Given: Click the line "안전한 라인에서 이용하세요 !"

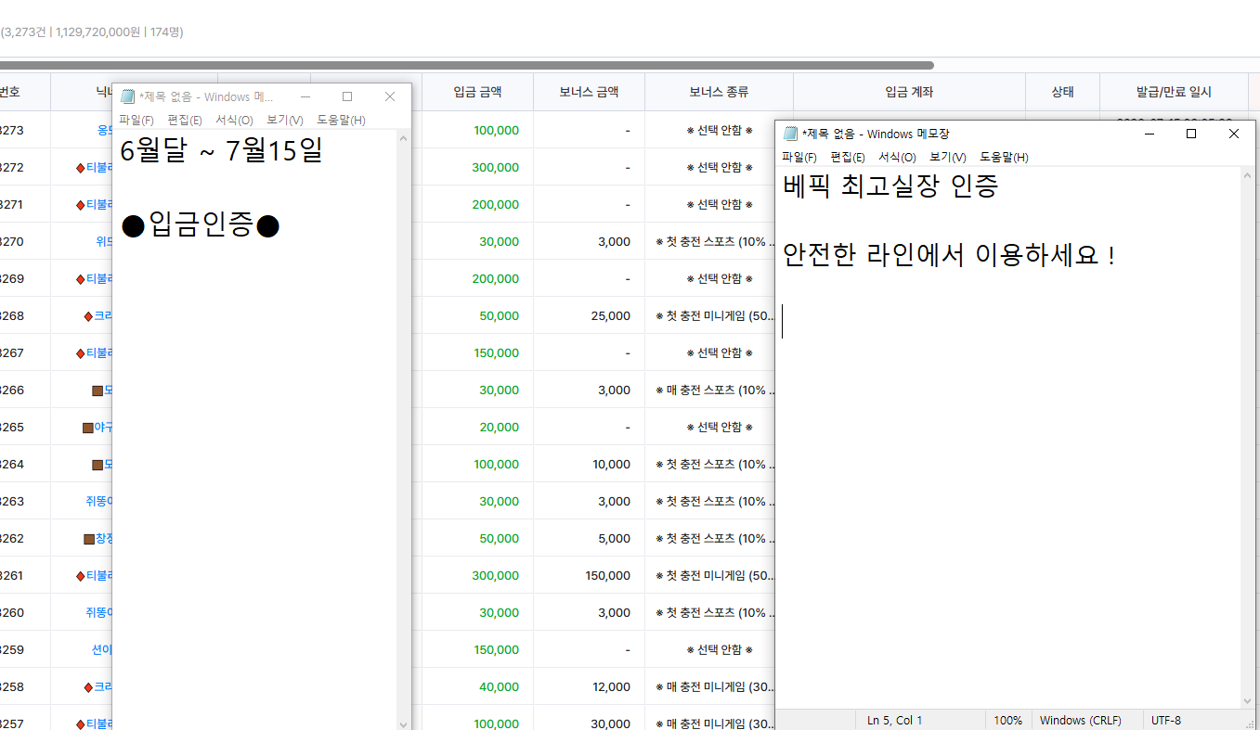Looking at the screenshot, I should 949,255.
